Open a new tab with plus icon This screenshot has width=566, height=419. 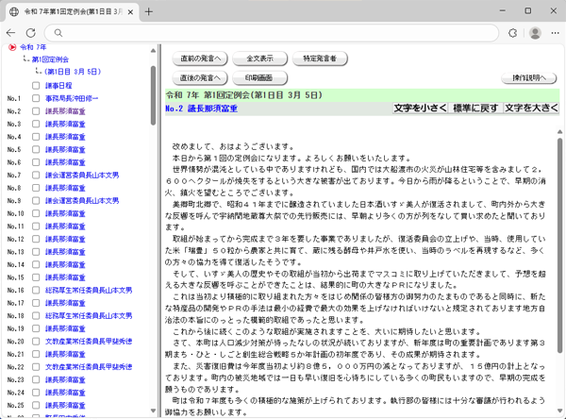click(x=149, y=12)
